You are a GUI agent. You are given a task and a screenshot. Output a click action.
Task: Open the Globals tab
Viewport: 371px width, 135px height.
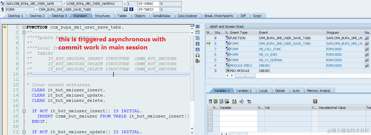pos(280,91)
